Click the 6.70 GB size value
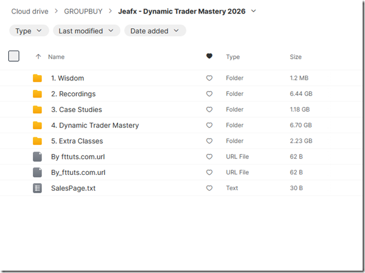 coord(301,125)
